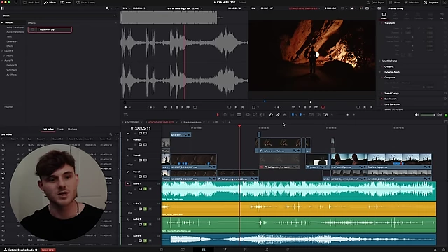The width and height of the screenshot is (448, 252).
Task: Toggle the Stabilization enable switch
Action: click(381, 99)
